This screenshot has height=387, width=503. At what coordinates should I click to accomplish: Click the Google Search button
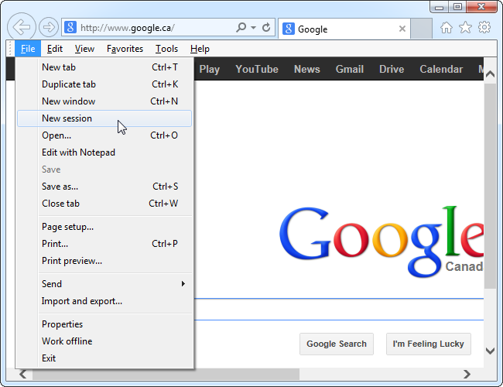pyautogui.click(x=337, y=344)
